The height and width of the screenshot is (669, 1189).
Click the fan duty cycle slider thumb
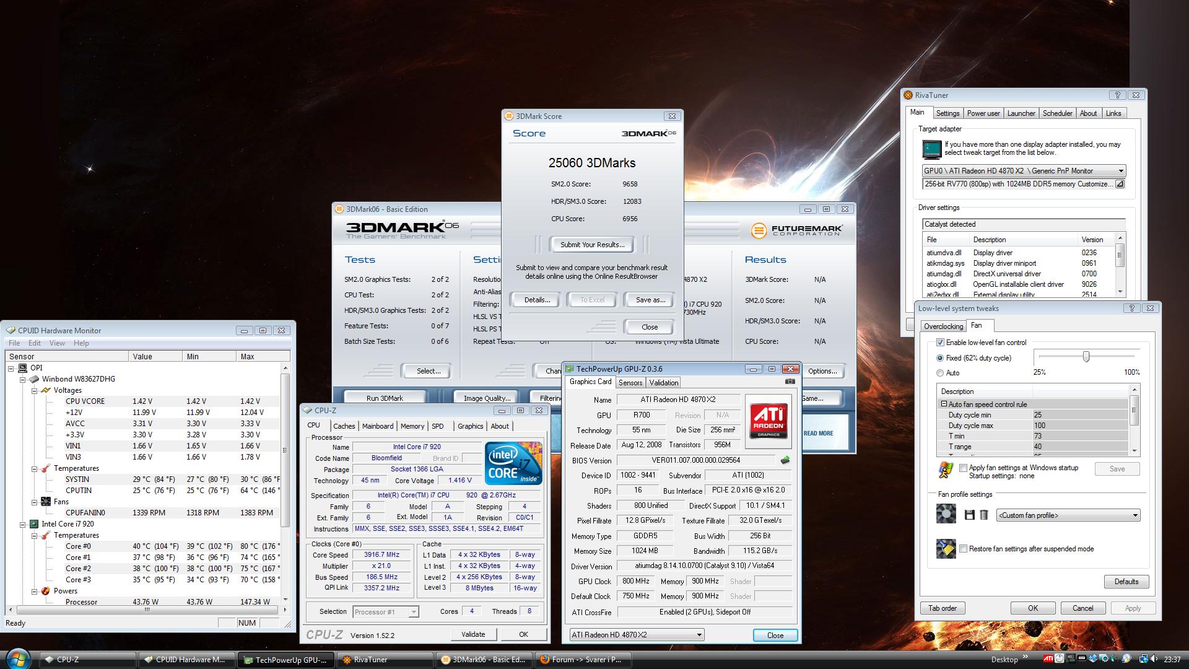[x=1086, y=357]
